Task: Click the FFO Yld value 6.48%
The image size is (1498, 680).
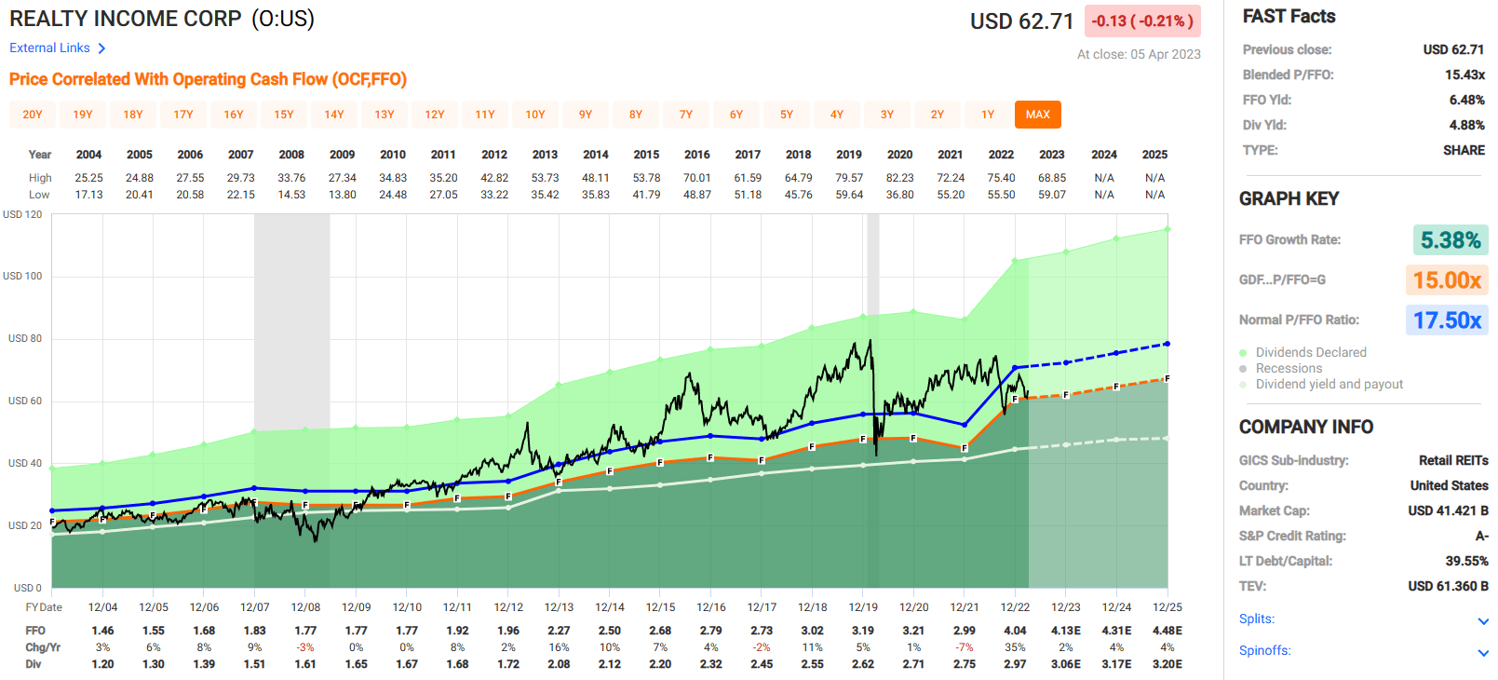Action: click(x=1466, y=100)
